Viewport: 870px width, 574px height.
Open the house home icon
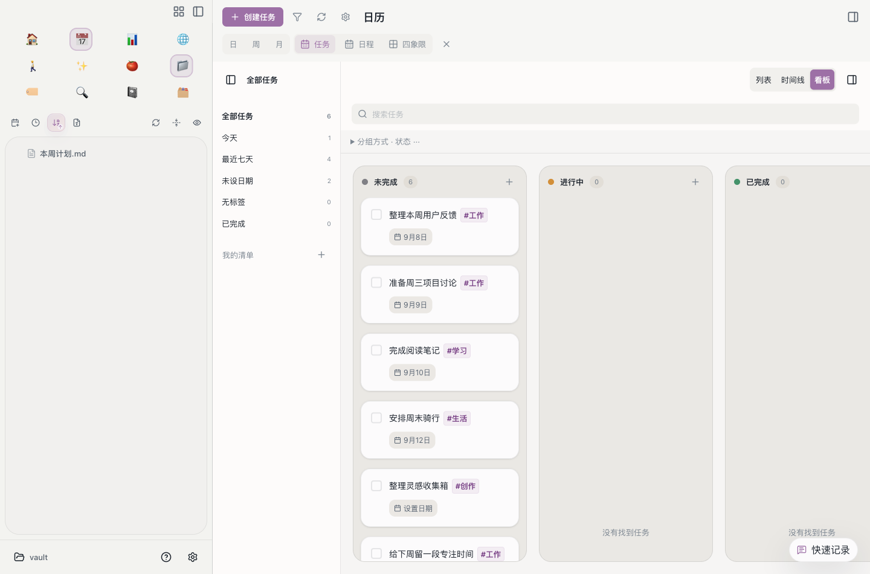coord(32,39)
